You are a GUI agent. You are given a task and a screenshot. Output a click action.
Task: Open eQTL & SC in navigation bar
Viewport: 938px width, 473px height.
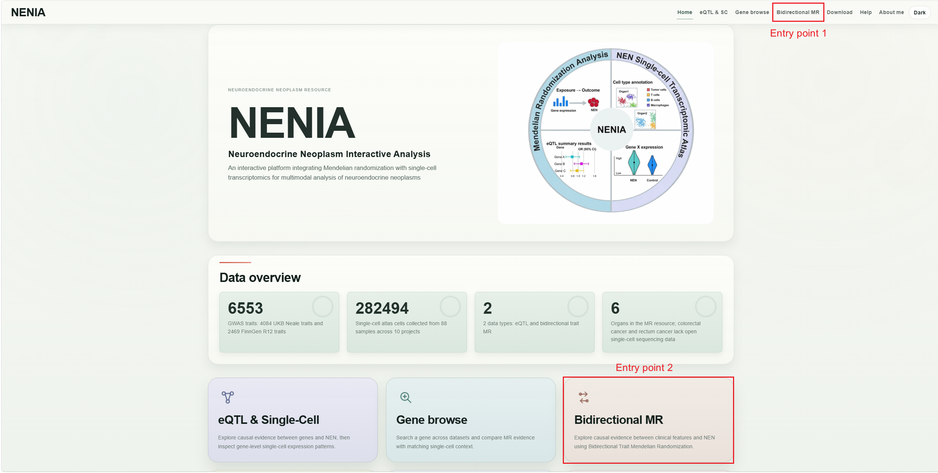point(713,12)
